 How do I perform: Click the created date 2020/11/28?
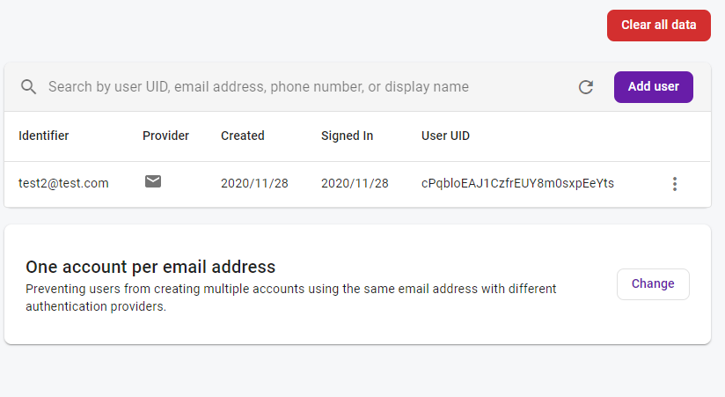point(254,183)
